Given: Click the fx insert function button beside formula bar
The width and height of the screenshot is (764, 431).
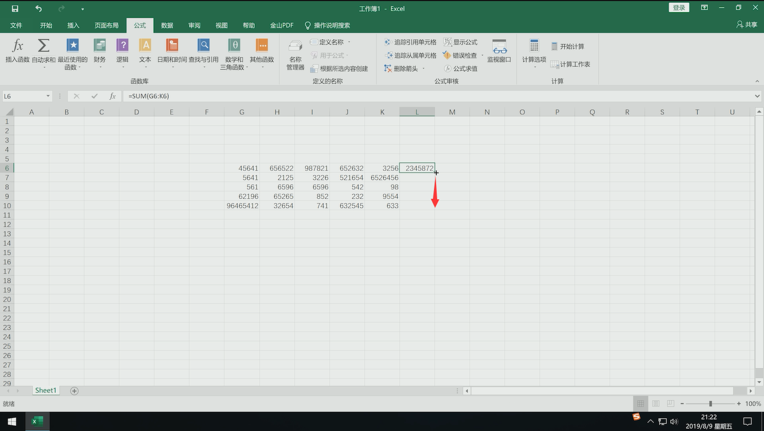Looking at the screenshot, I should 112,96.
